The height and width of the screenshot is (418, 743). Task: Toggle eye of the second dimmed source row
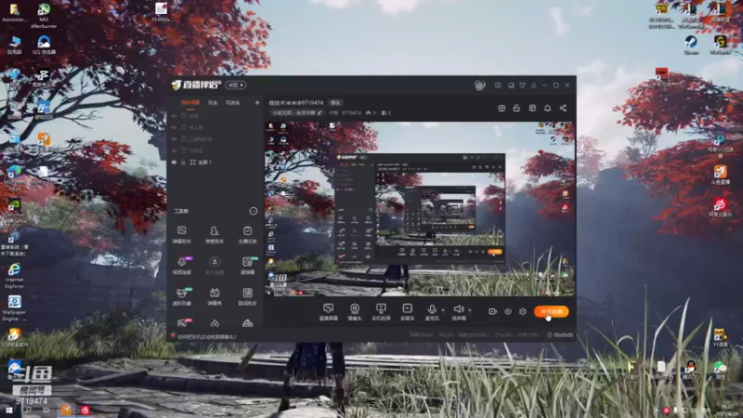tap(174, 127)
